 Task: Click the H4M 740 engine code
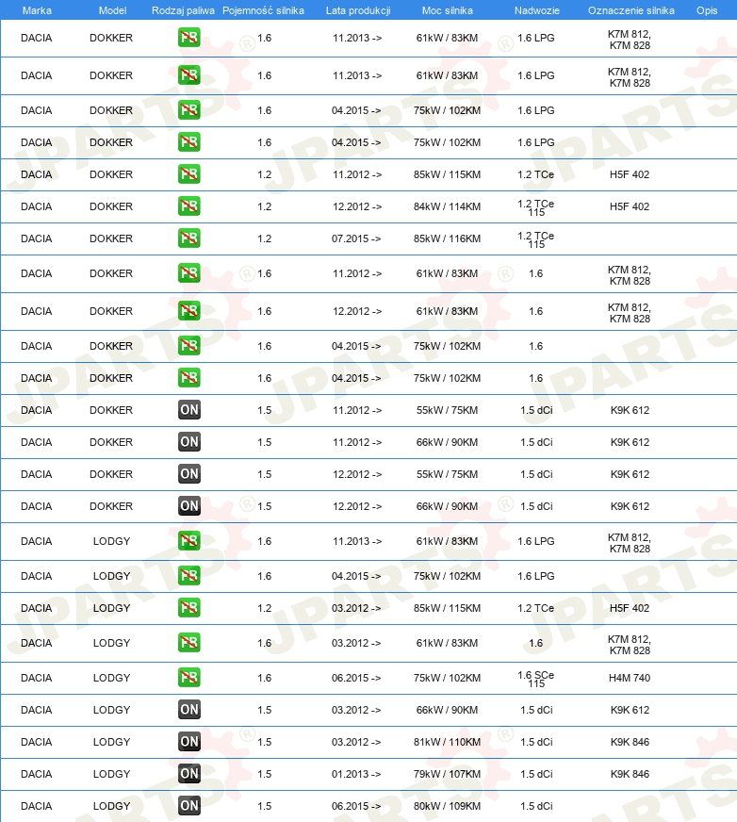coord(630,678)
